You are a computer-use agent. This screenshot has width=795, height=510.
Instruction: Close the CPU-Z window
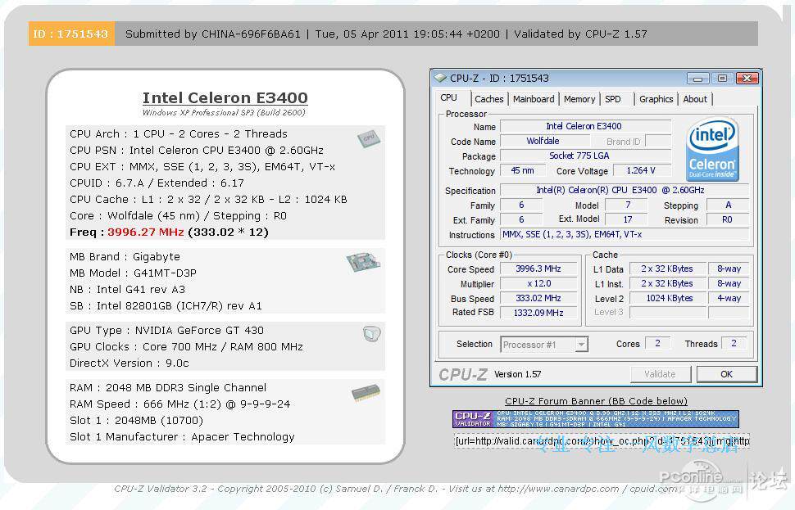tap(747, 79)
